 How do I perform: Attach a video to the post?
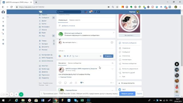(67, 56)
